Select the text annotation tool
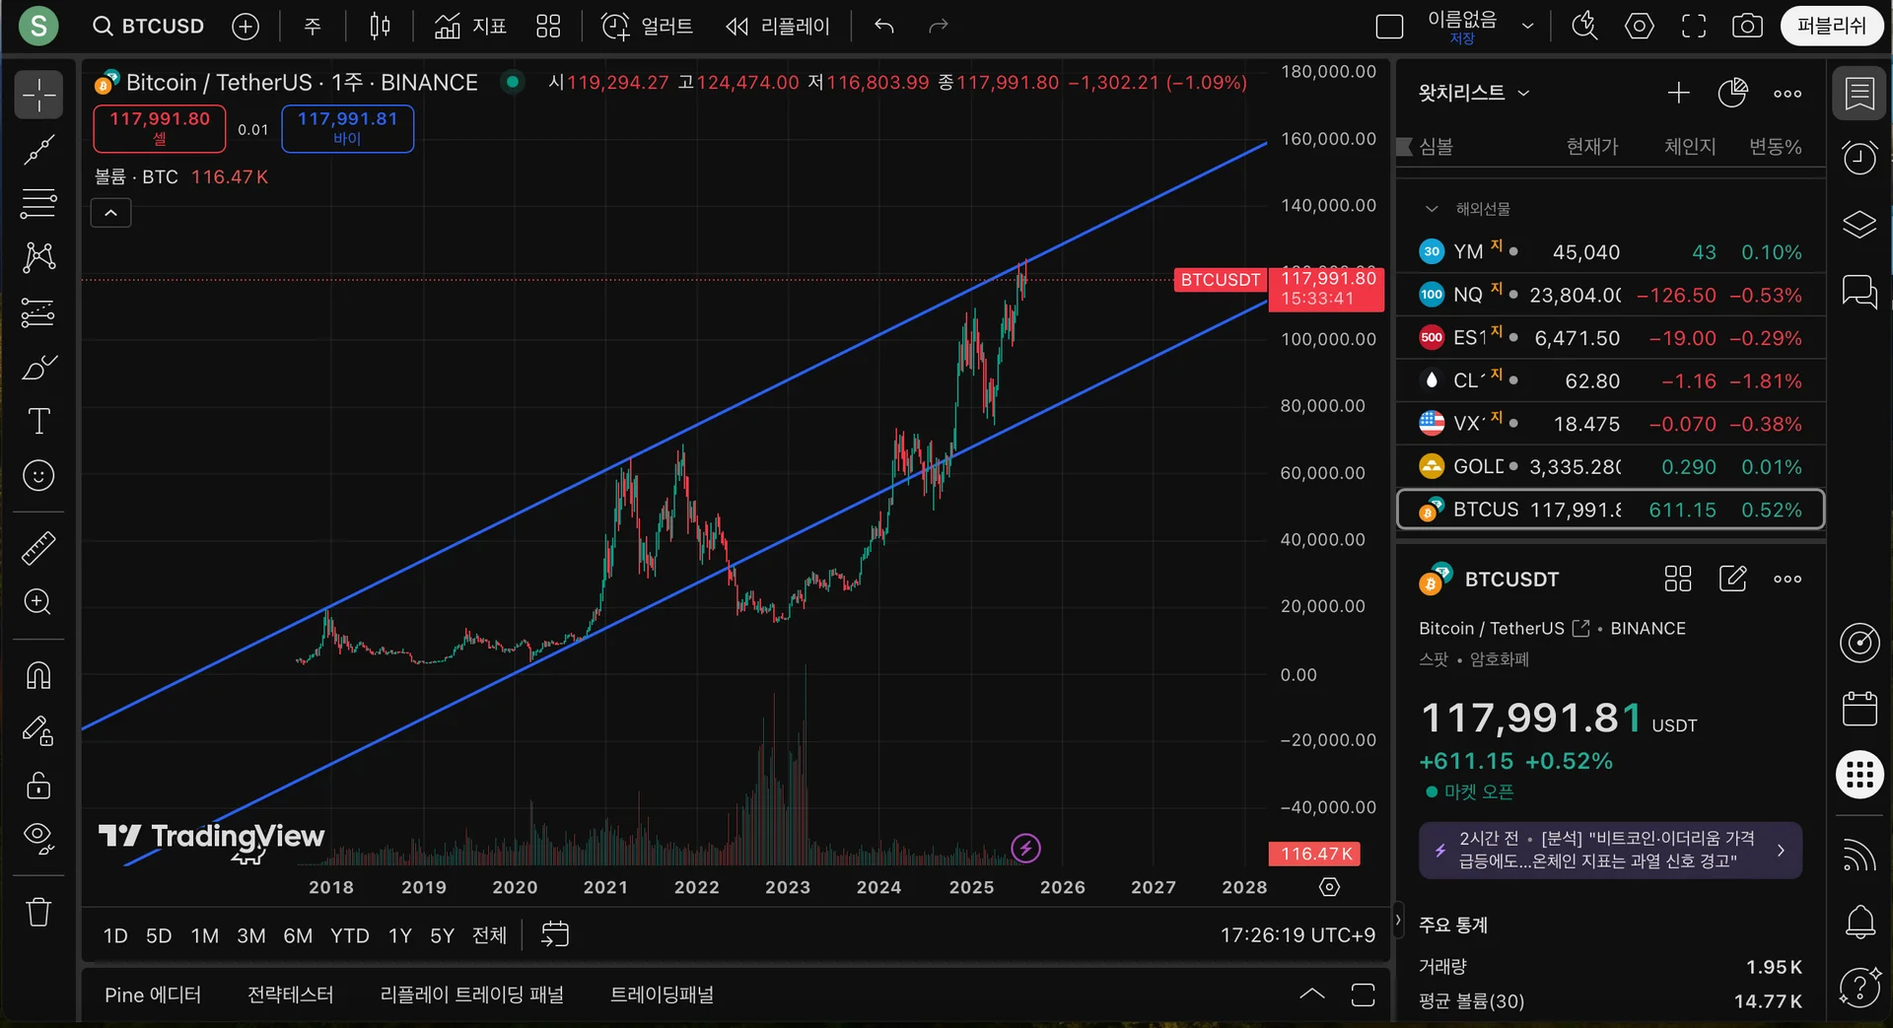1893x1028 pixels. point(38,422)
